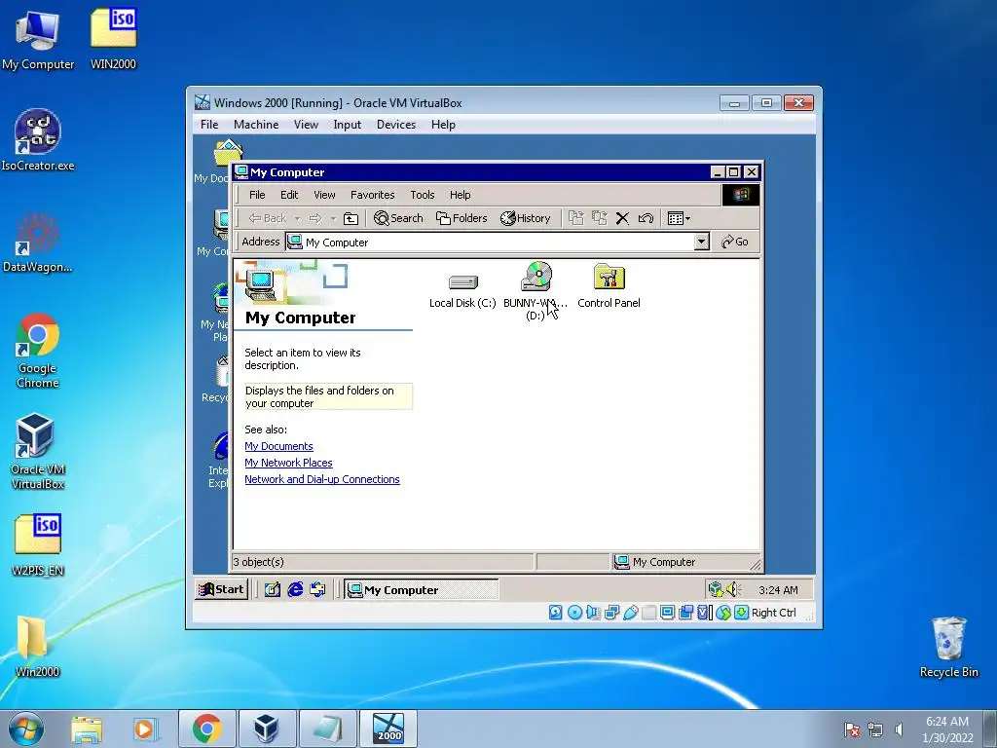Select the WIN2000 iso desktop icon
The height and width of the screenshot is (748, 997).
click(x=113, y=38)
